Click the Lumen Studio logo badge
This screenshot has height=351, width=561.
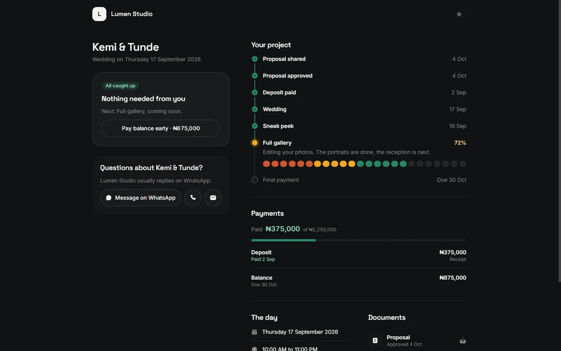coord(99,14)
